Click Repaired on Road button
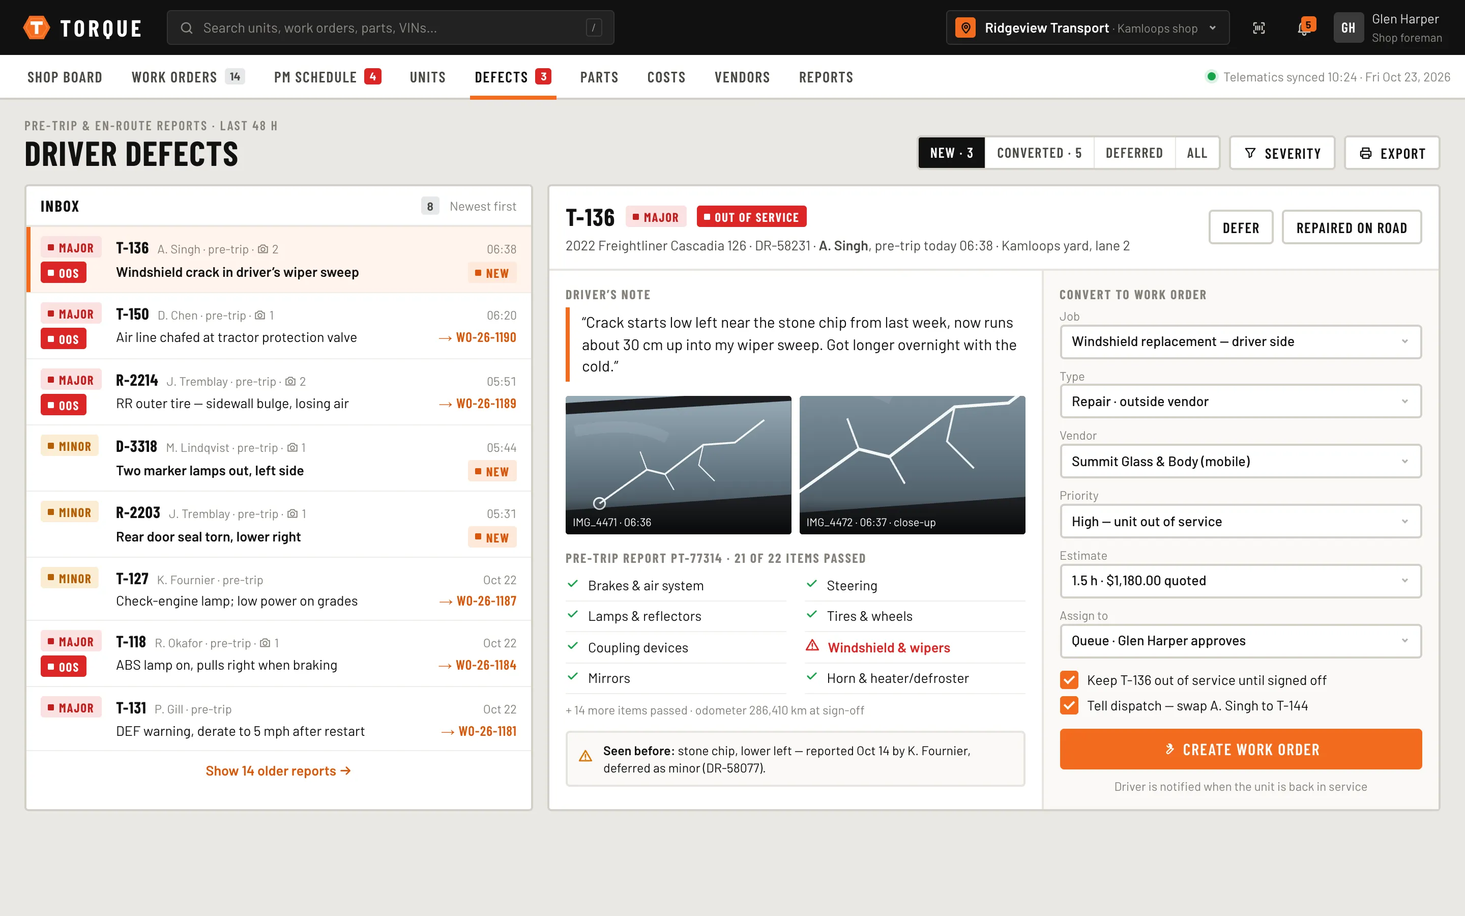This screenshot has height=916, width=1465. 1351,228
